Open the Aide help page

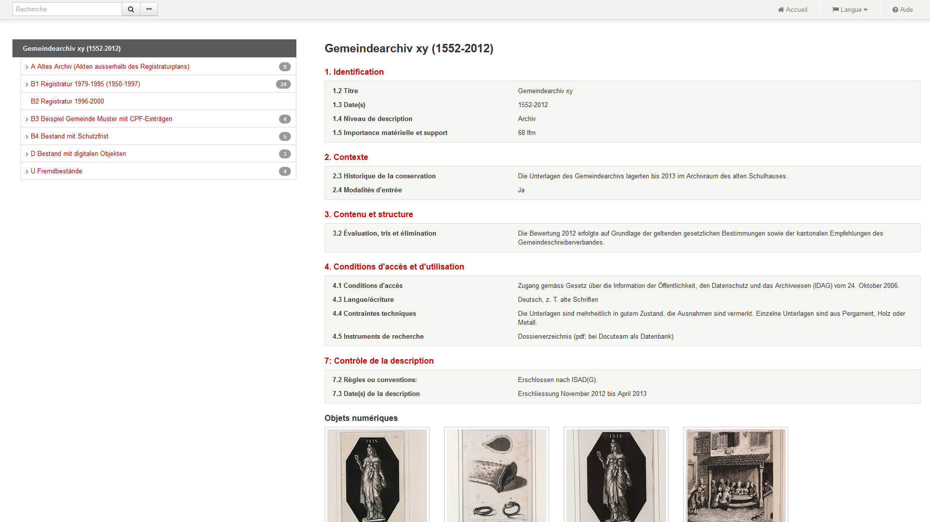pos(903,9)
